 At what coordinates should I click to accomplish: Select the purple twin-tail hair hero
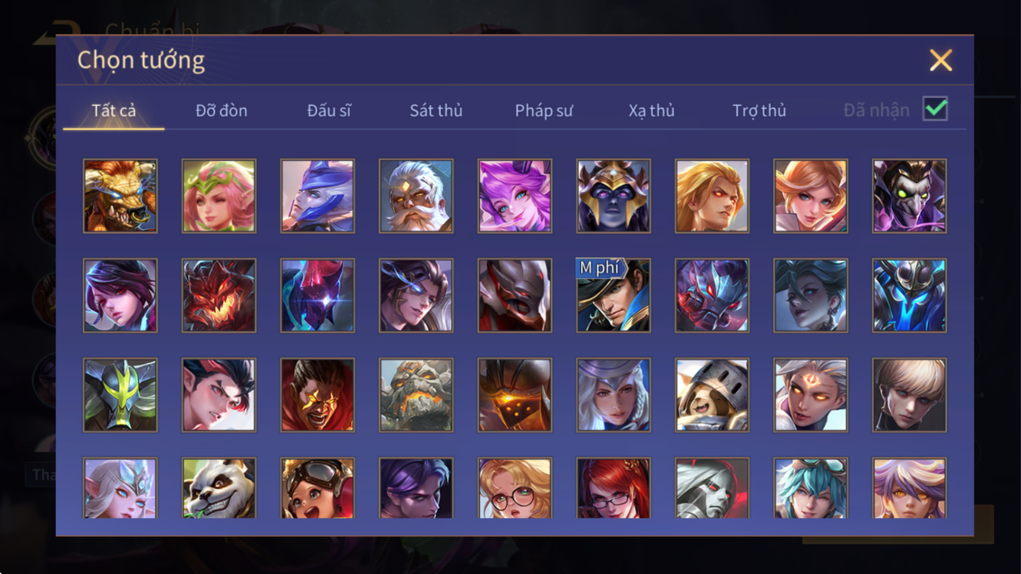coord(515,196)
